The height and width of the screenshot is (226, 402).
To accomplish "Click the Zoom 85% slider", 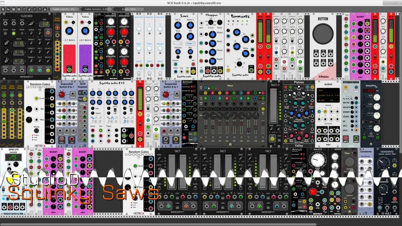I will click(129, 9).
